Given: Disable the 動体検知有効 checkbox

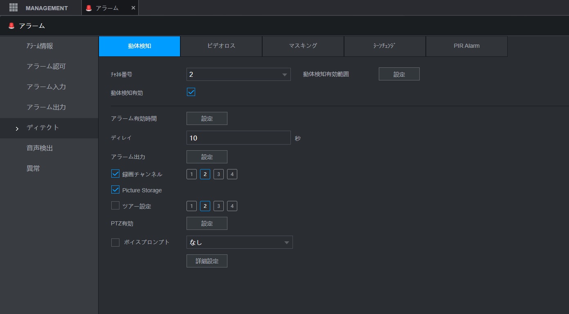Looking at the screenshot, I should (191, 92).
